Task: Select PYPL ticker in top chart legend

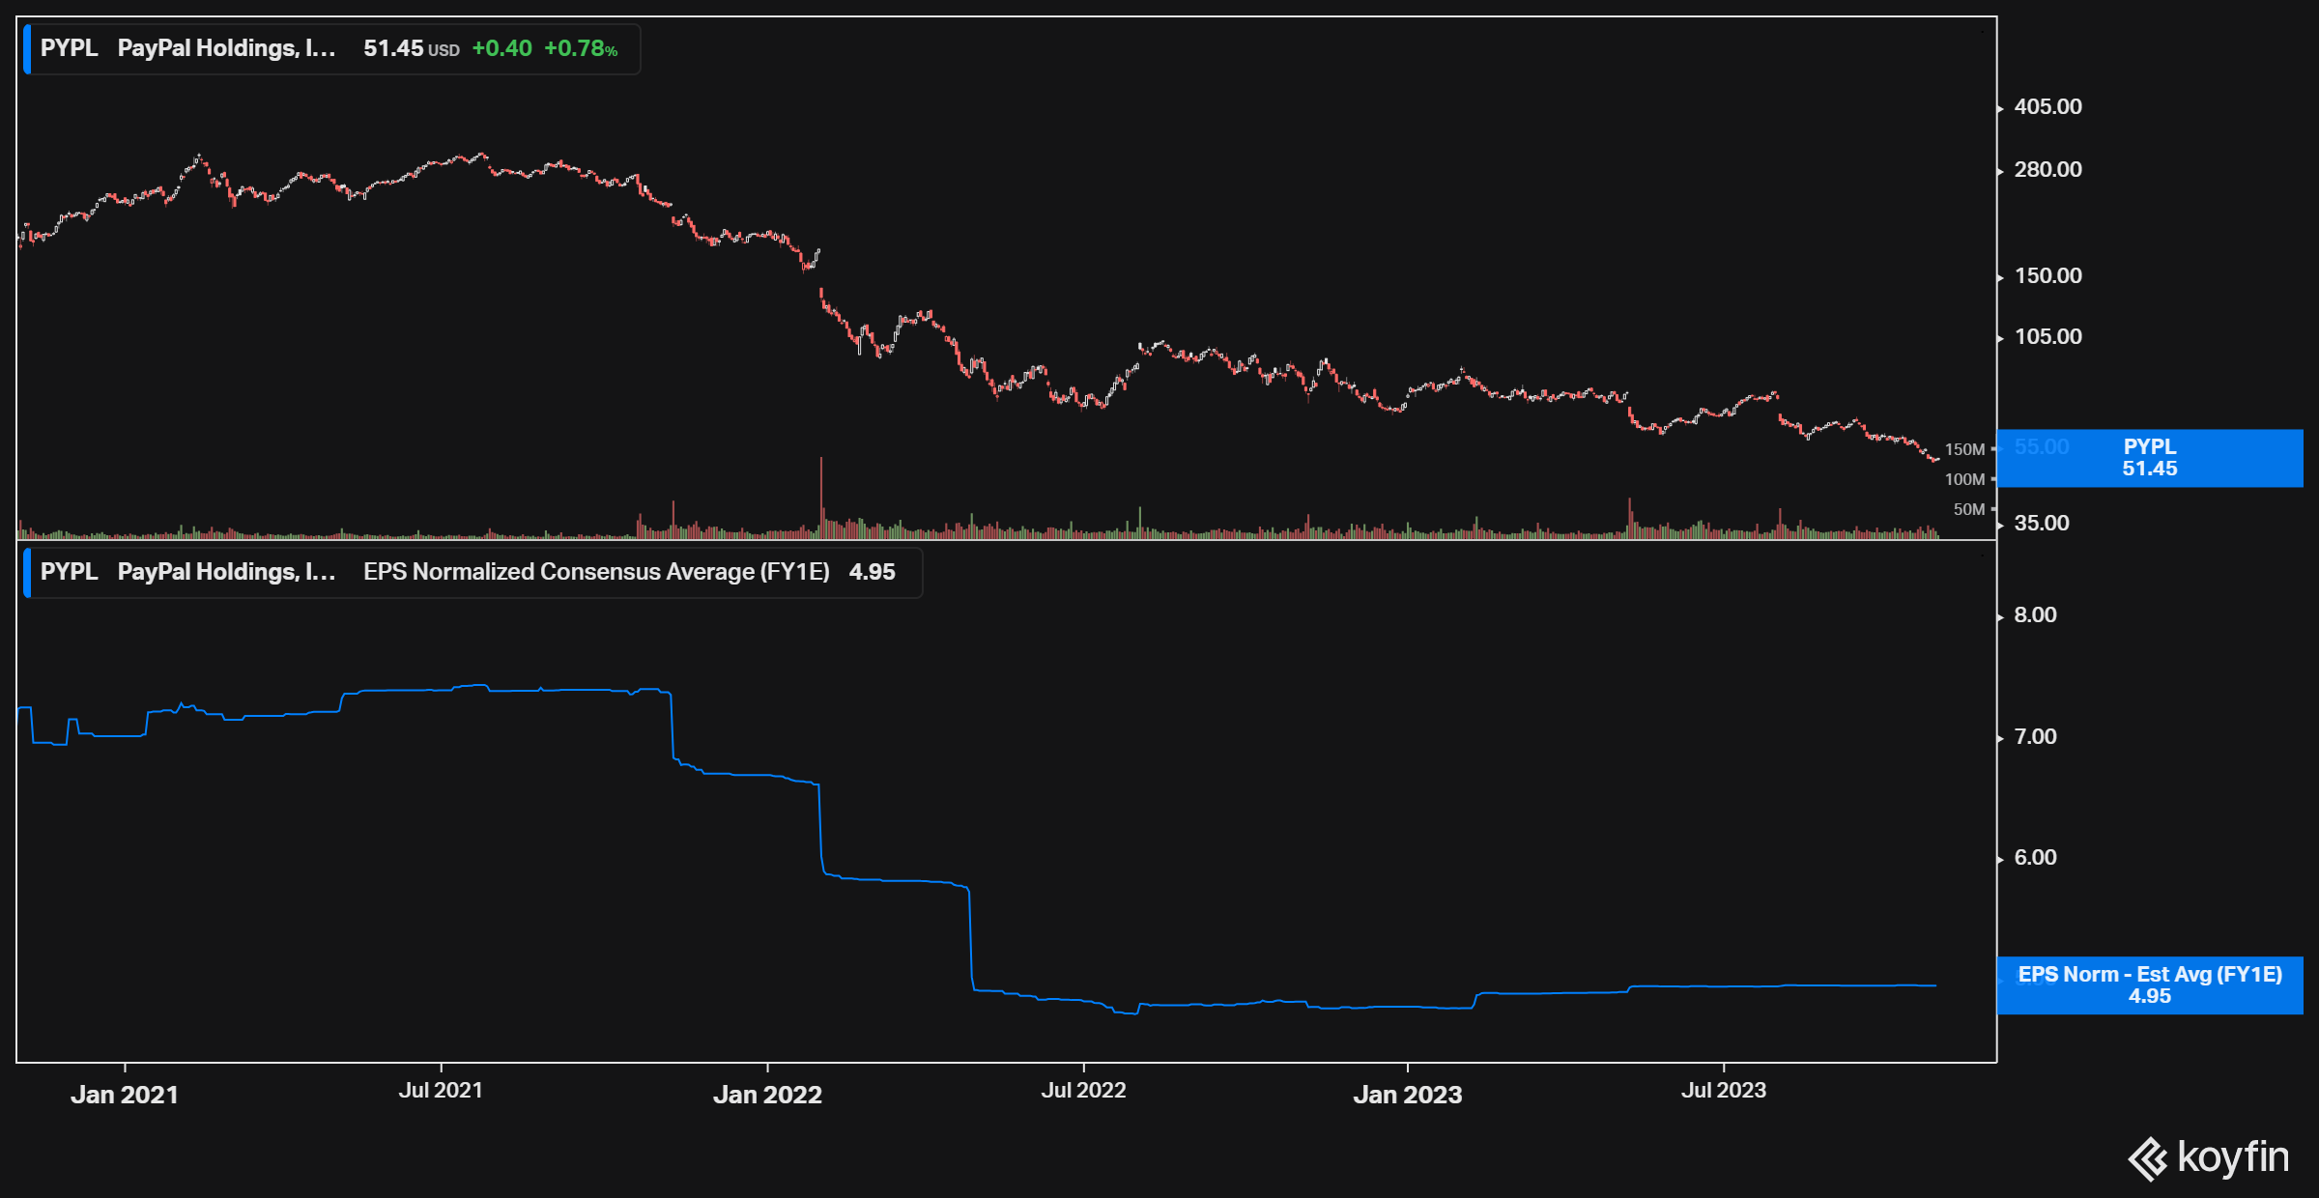Action: (x=69, y=48)
